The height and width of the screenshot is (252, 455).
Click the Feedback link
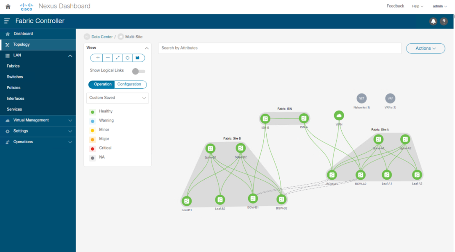point(395,6)
